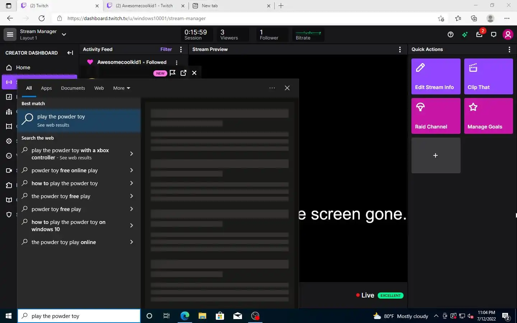Select the Web search tab
517x323 pixels.
(99, 88)
